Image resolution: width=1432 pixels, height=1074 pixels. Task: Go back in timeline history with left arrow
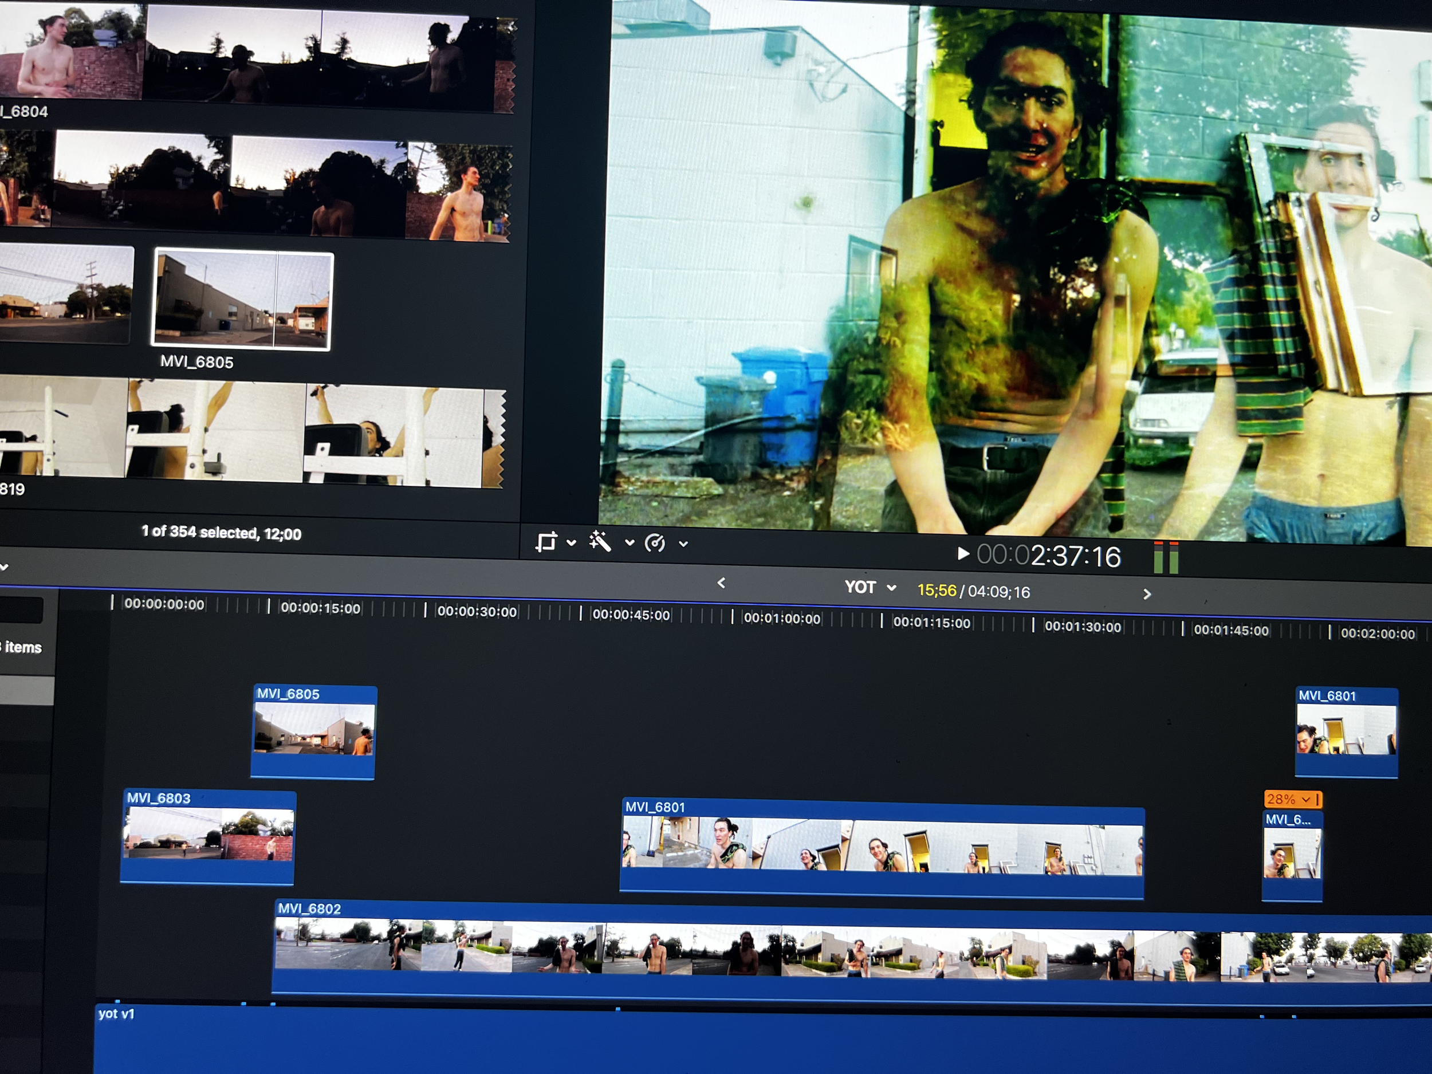click(x=721, y=583)
